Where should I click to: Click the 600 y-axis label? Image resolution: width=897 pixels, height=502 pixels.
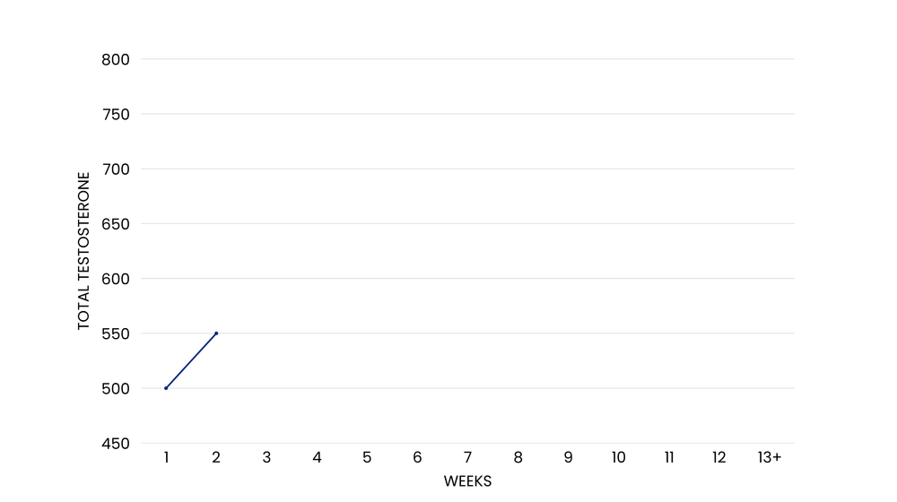pos(117,279)
